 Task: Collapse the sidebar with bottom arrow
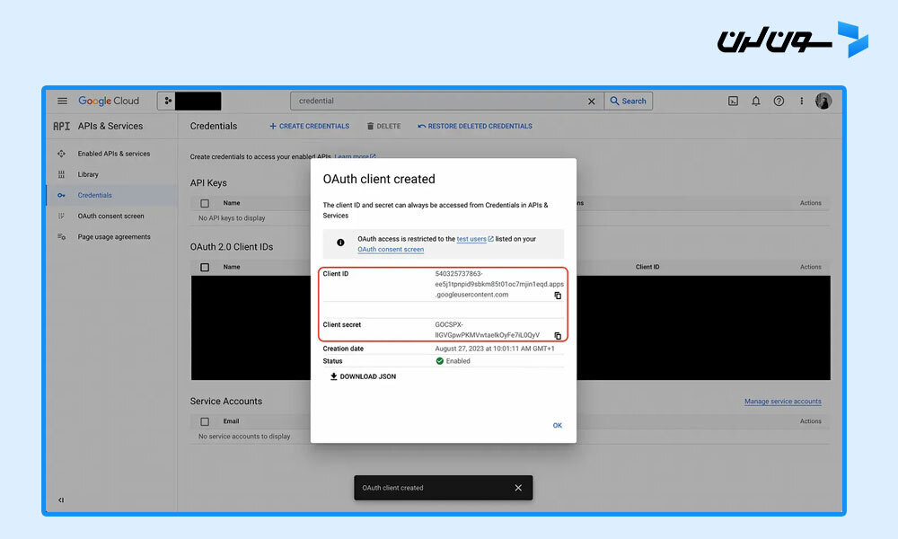[x=61, y=500]
